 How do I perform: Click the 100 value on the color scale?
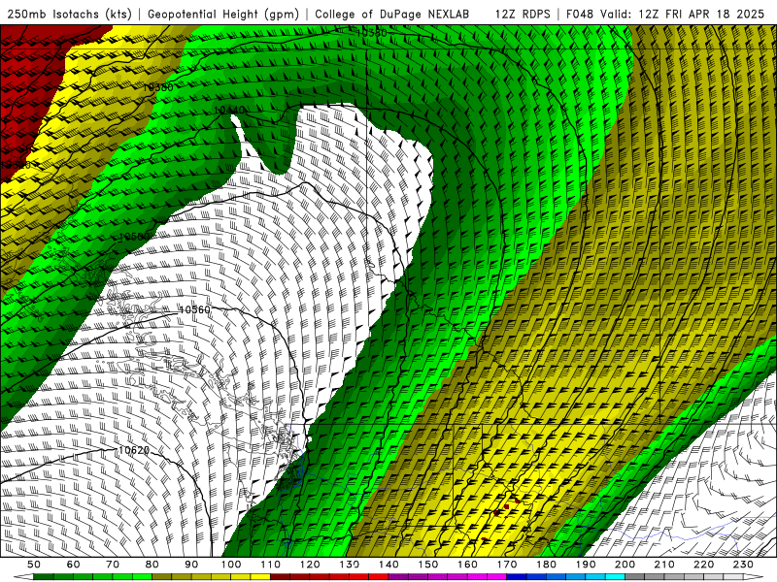pyautogui.click(x=231, y=565)
